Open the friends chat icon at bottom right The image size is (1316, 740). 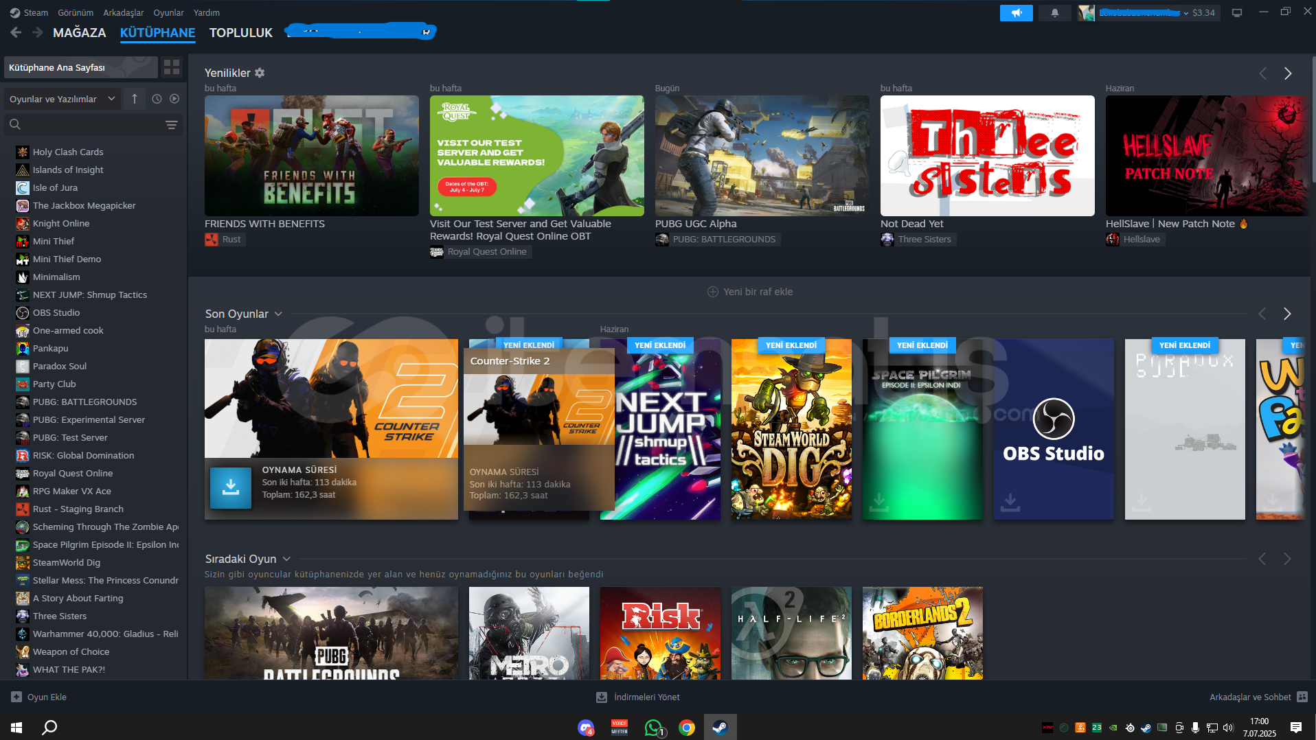coord(1302,697)
